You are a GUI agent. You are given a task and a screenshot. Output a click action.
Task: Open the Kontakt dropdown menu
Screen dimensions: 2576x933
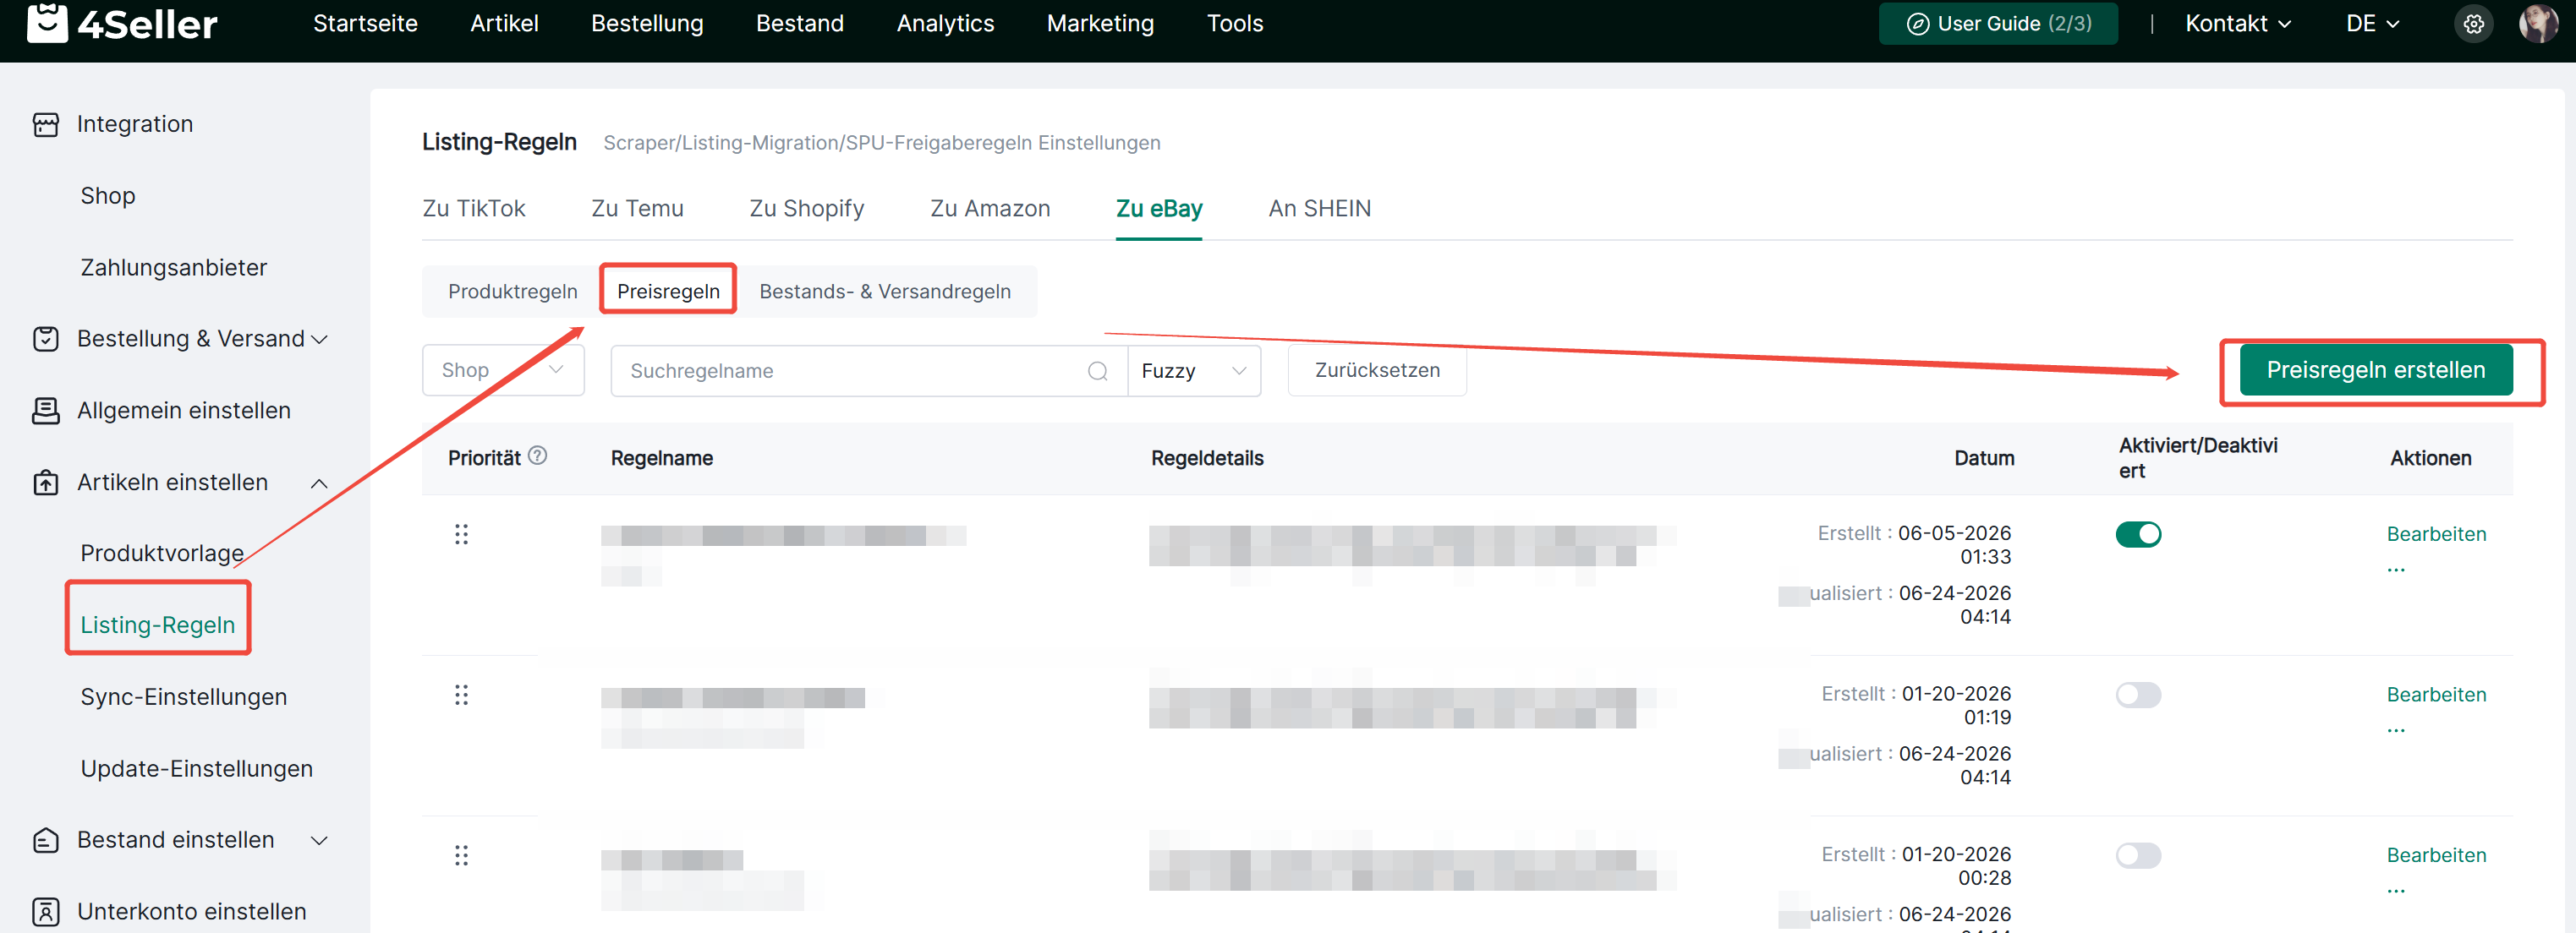coord(2237,24)
